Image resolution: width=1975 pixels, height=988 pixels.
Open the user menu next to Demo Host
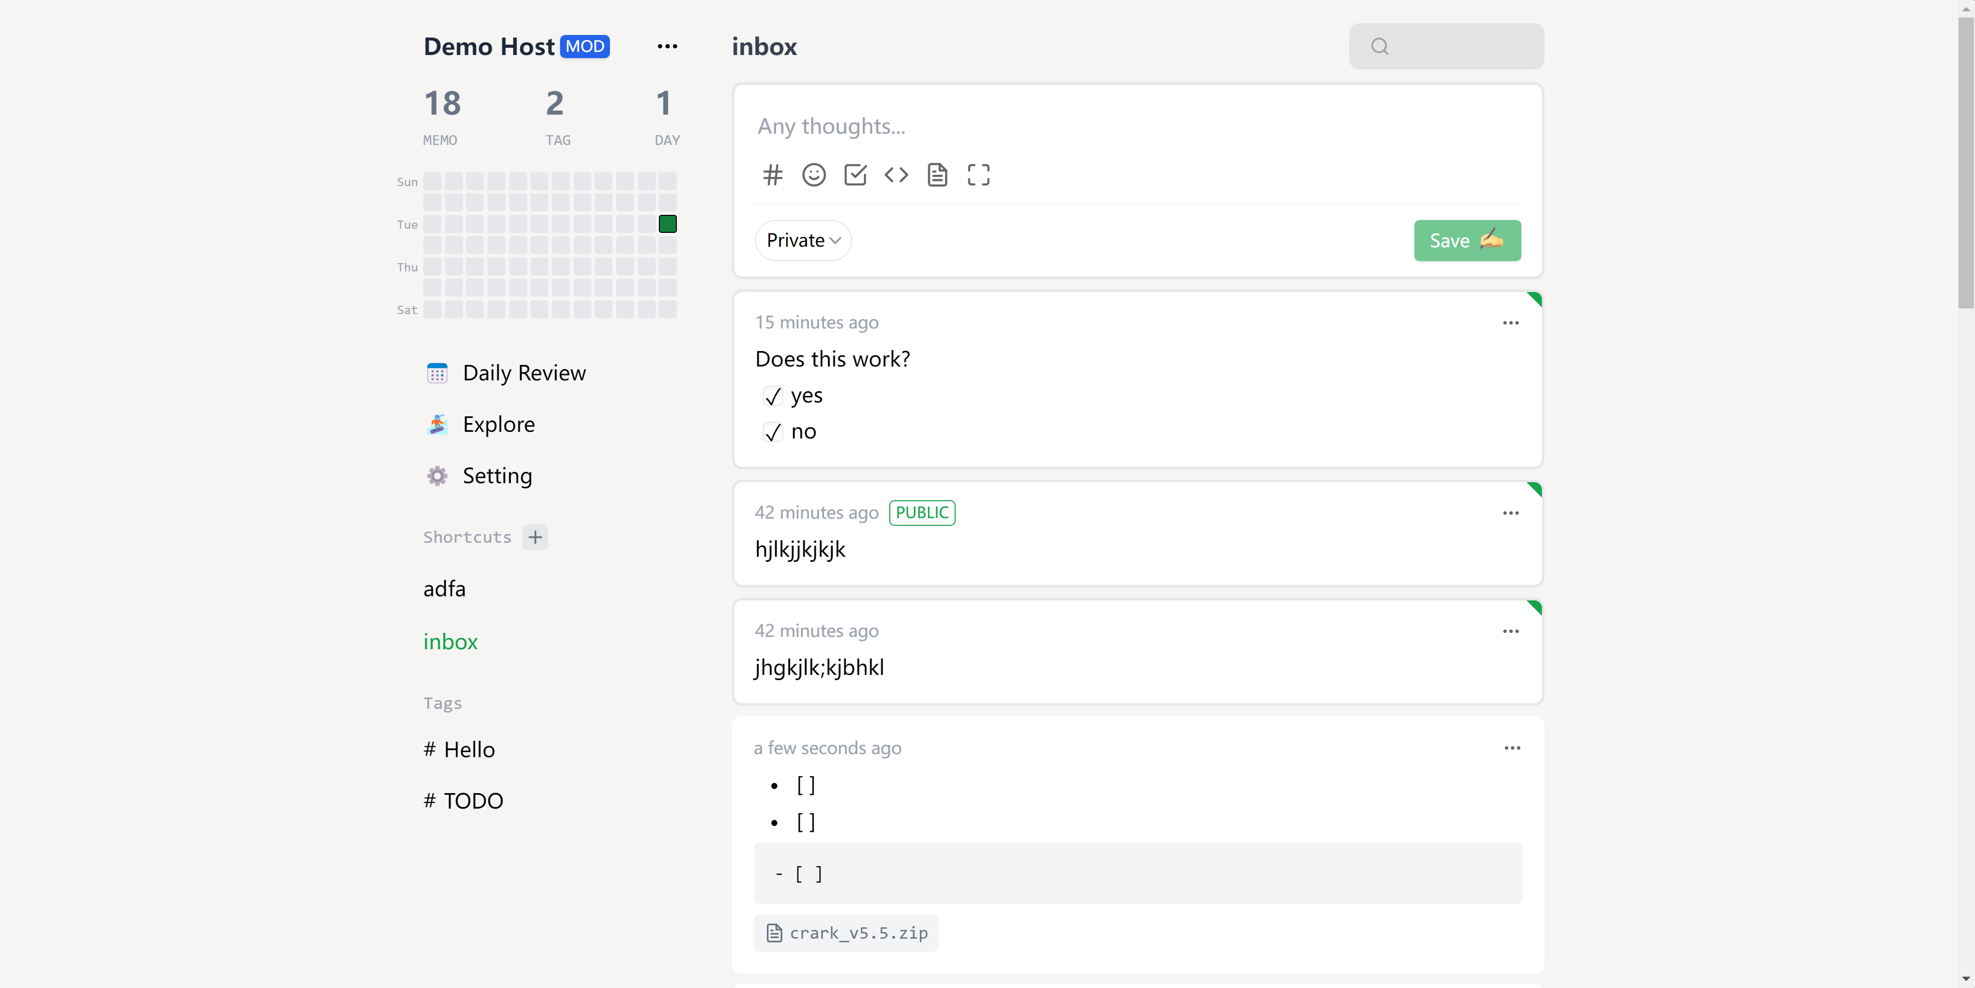(x=667, y=47)
